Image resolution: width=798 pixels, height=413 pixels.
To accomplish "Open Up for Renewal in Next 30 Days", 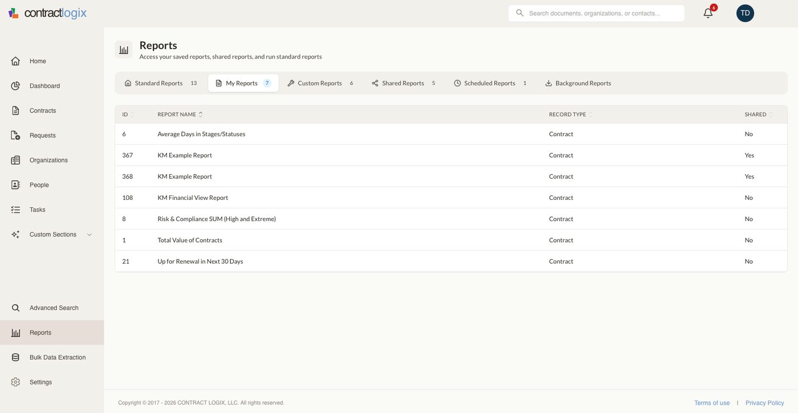I will point(200,261).
